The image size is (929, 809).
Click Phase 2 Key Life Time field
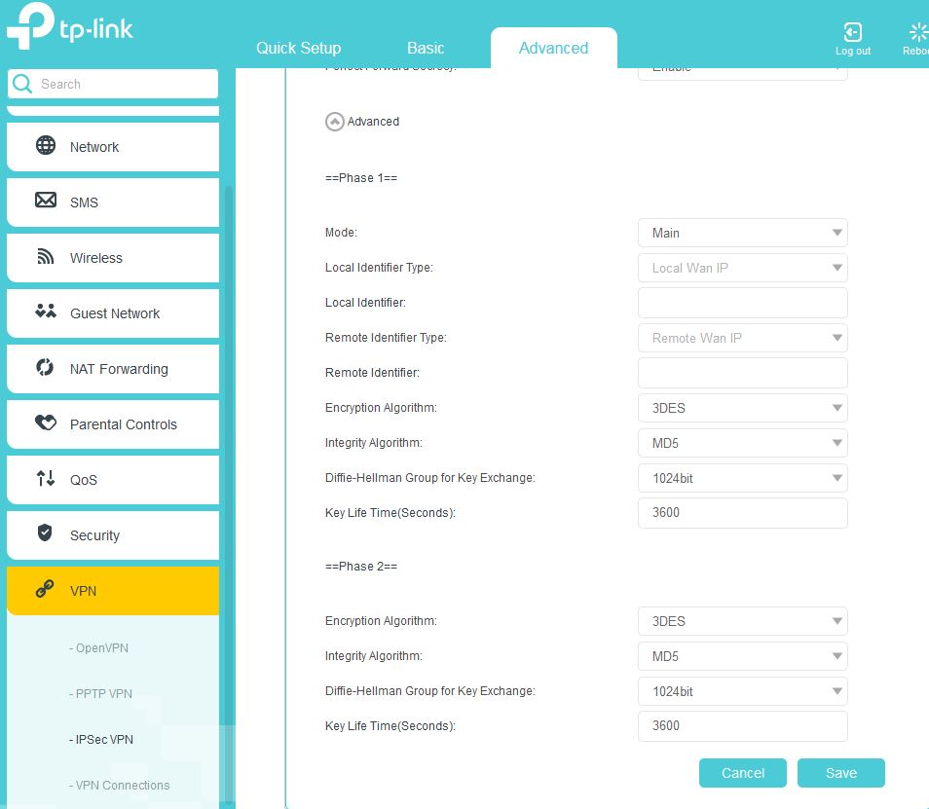(x=742, y=726)
